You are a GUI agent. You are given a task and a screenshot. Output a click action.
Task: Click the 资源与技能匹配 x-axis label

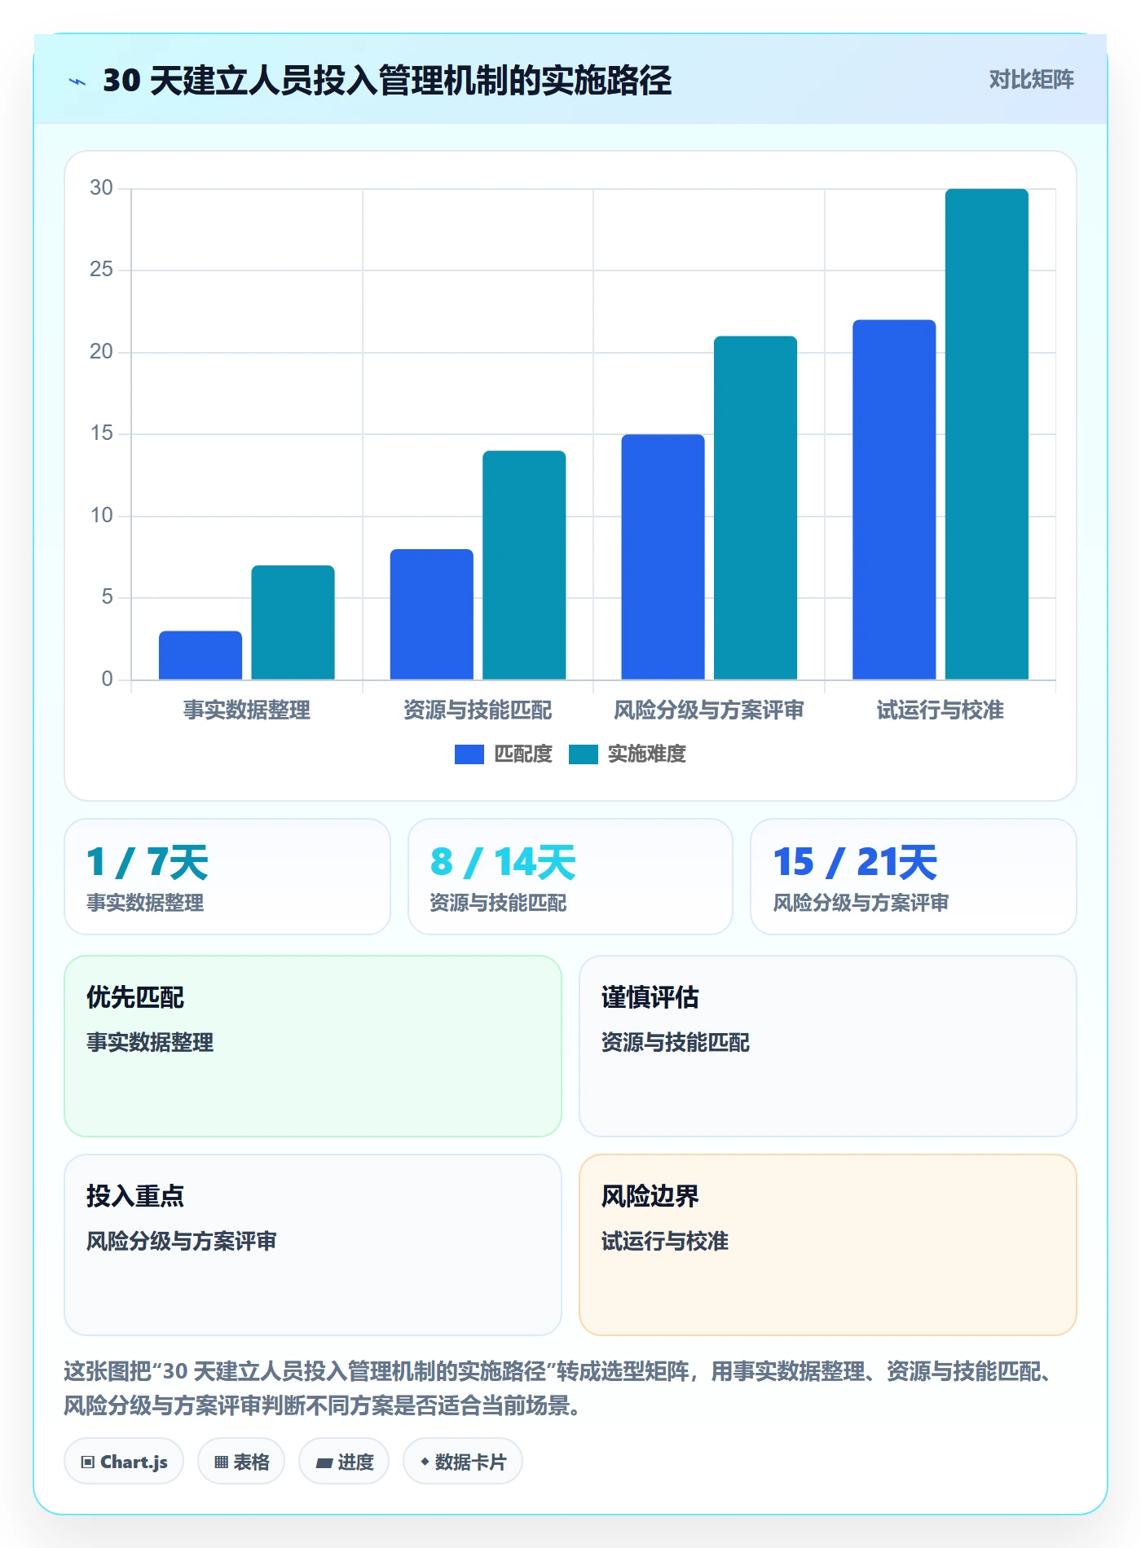(478, 710)
